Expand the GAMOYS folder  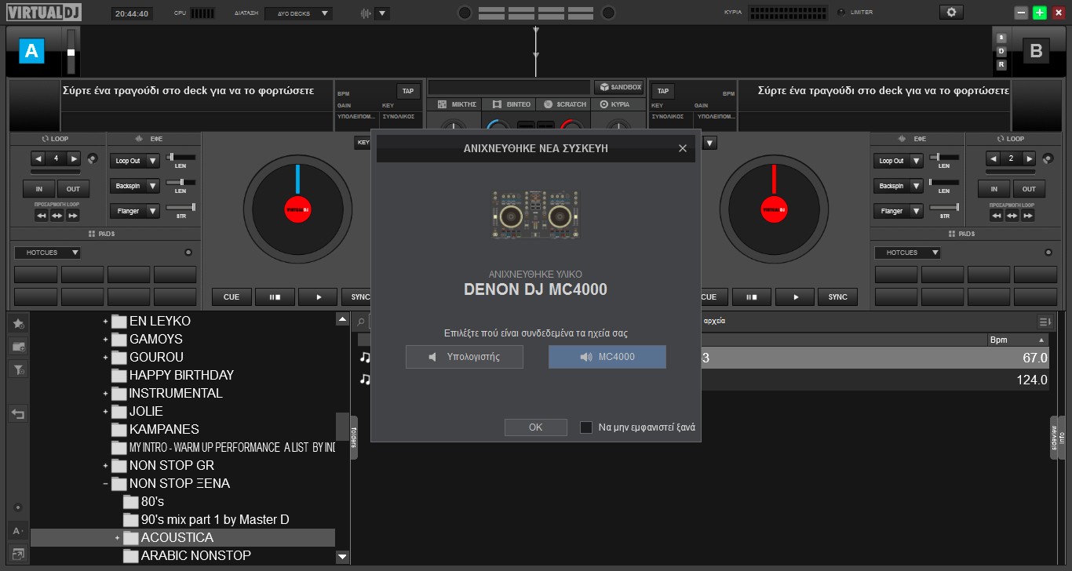tap(105, 340)
